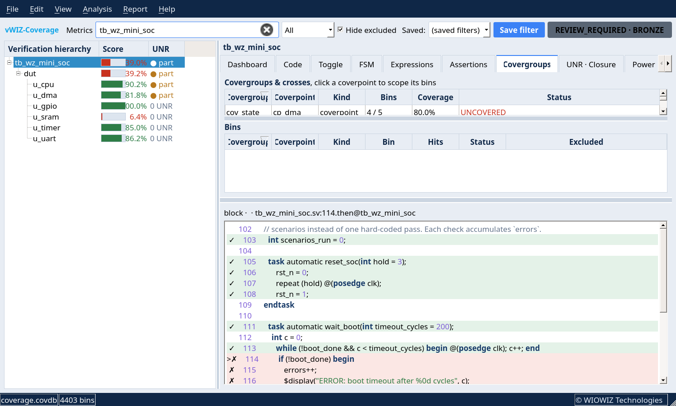Clear the Metrics search field

pos(267,30)
